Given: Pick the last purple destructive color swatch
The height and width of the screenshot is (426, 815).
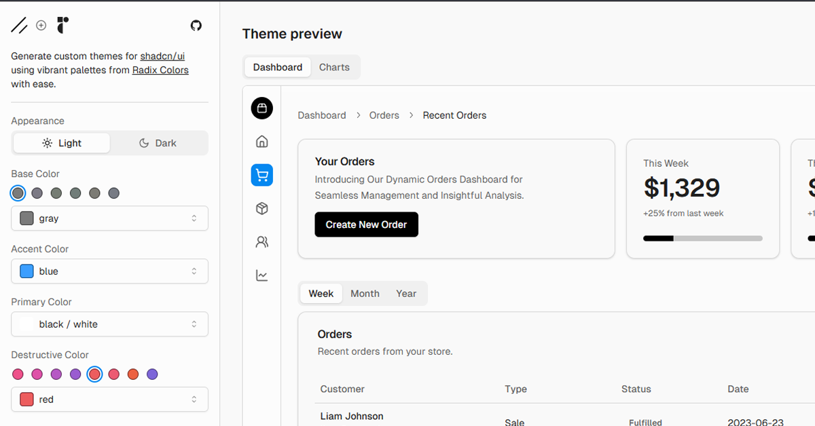Looking at the screenshot, I should (152, 374).
